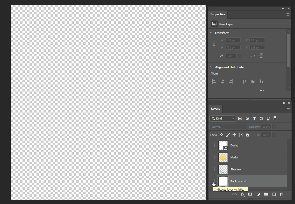The width and height of the screenshot is (295, 204).
Task: Click the three-dot button under Align options
Action: coord(262,90)
